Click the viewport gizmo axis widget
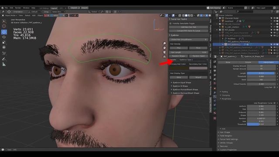 pyautogui.click(x=158, y=25)
